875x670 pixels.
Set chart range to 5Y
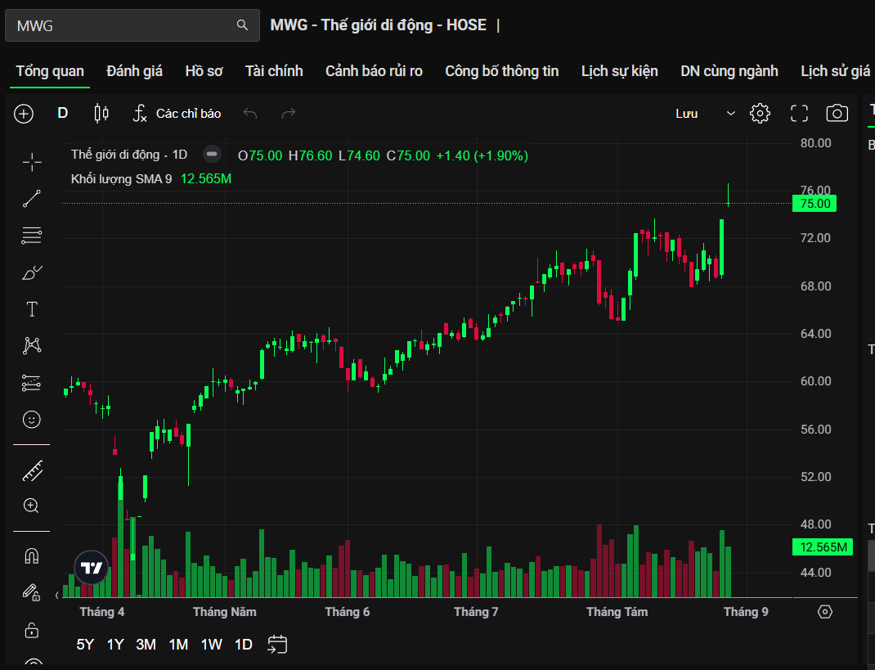pyautogui.click(x=85, y=645)
